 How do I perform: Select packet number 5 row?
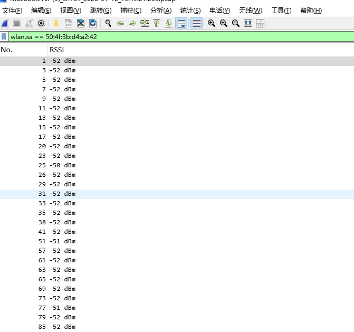177,80
